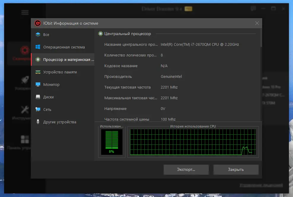293x197 pixels.
Task: Click the Intel(R) Core(TM) i7-2670QM value
Action: pyautogui.click(x=200, y=45)
